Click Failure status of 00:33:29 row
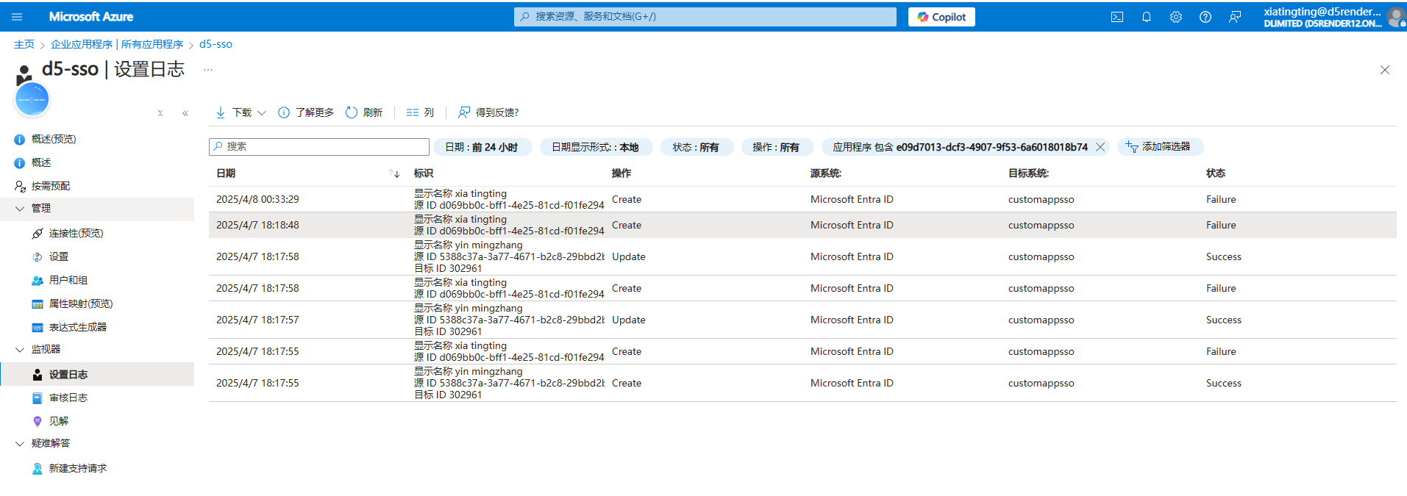Screen dimensions: 1407x496 click(1221, 199)
